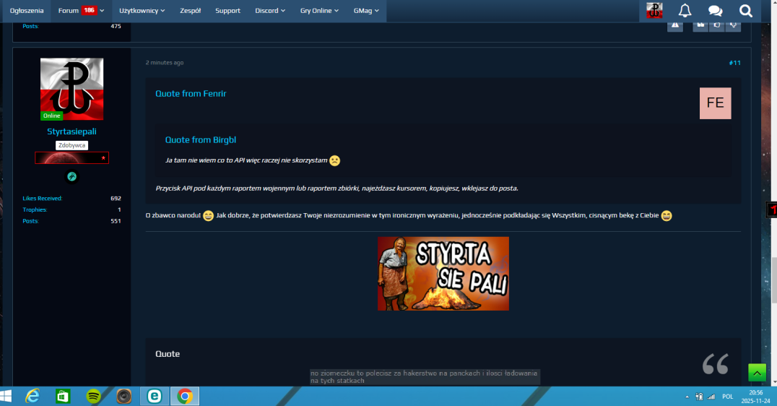Open the search magnifier icon
The height and width of the screenshot is (406, 777).
pyautogui.click(x=746, y=10)
